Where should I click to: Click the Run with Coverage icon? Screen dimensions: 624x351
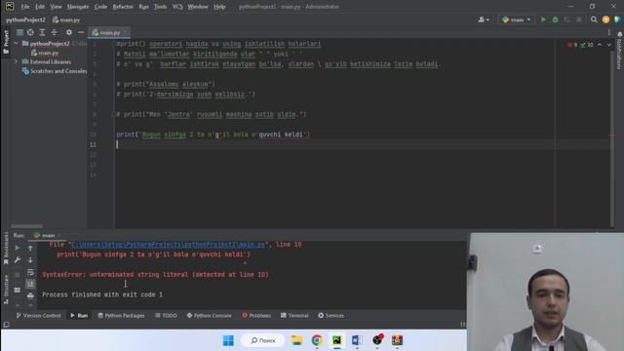[566, 19]
